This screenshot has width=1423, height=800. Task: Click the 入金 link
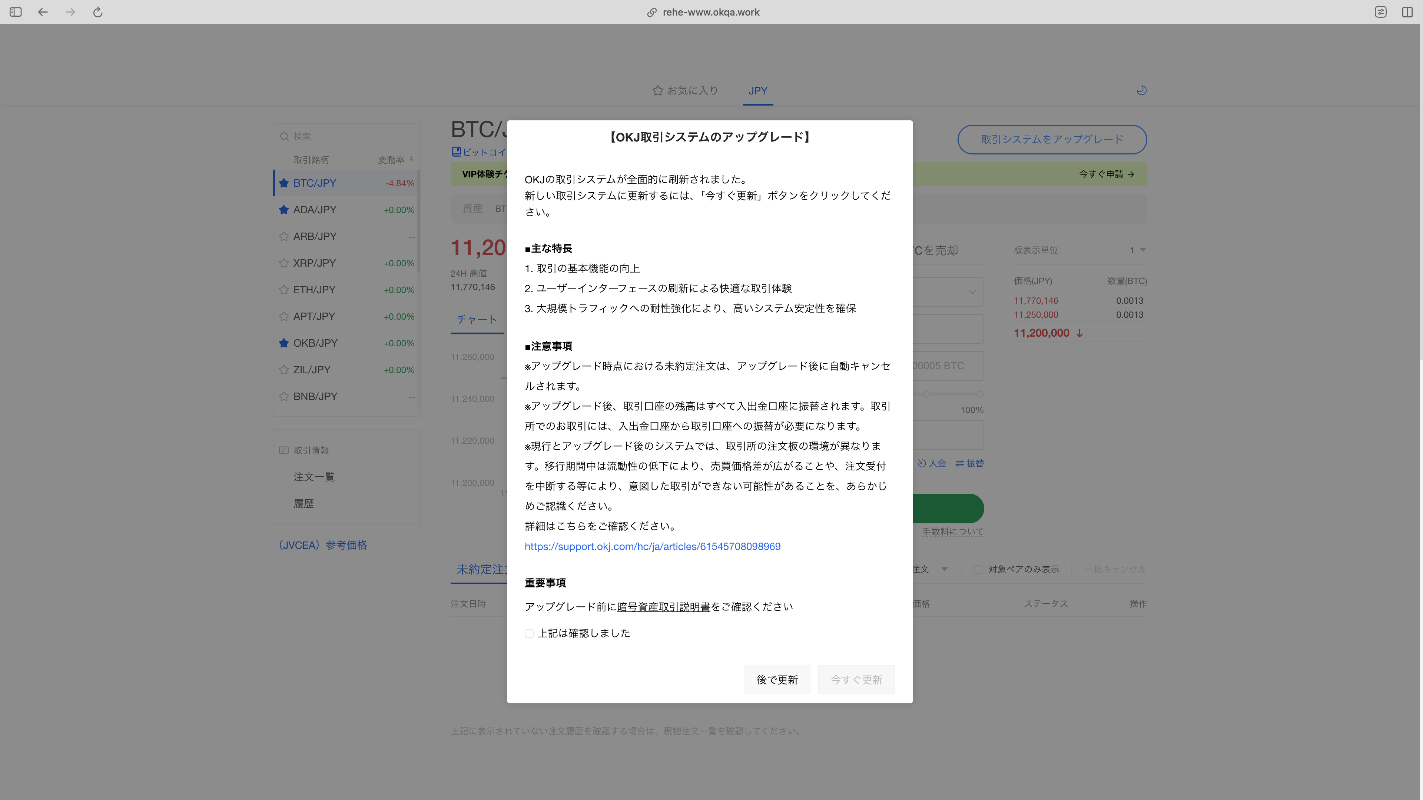pos(932,463)
